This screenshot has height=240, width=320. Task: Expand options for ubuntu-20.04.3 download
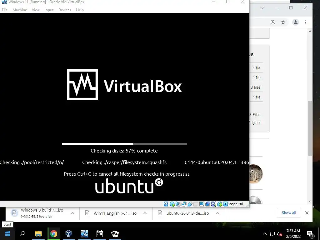coord(218,213)
